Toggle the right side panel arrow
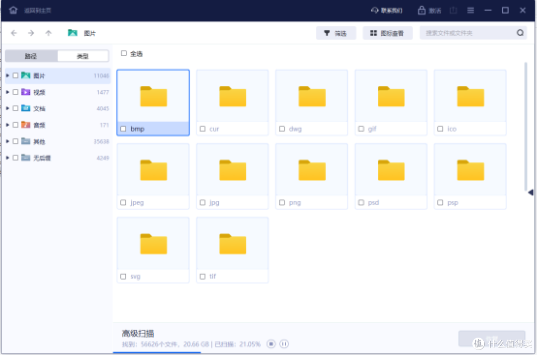 tap(531, 193)
